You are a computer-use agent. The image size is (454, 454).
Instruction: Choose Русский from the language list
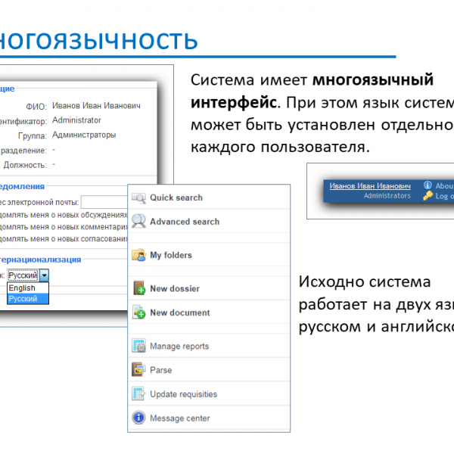23,299
